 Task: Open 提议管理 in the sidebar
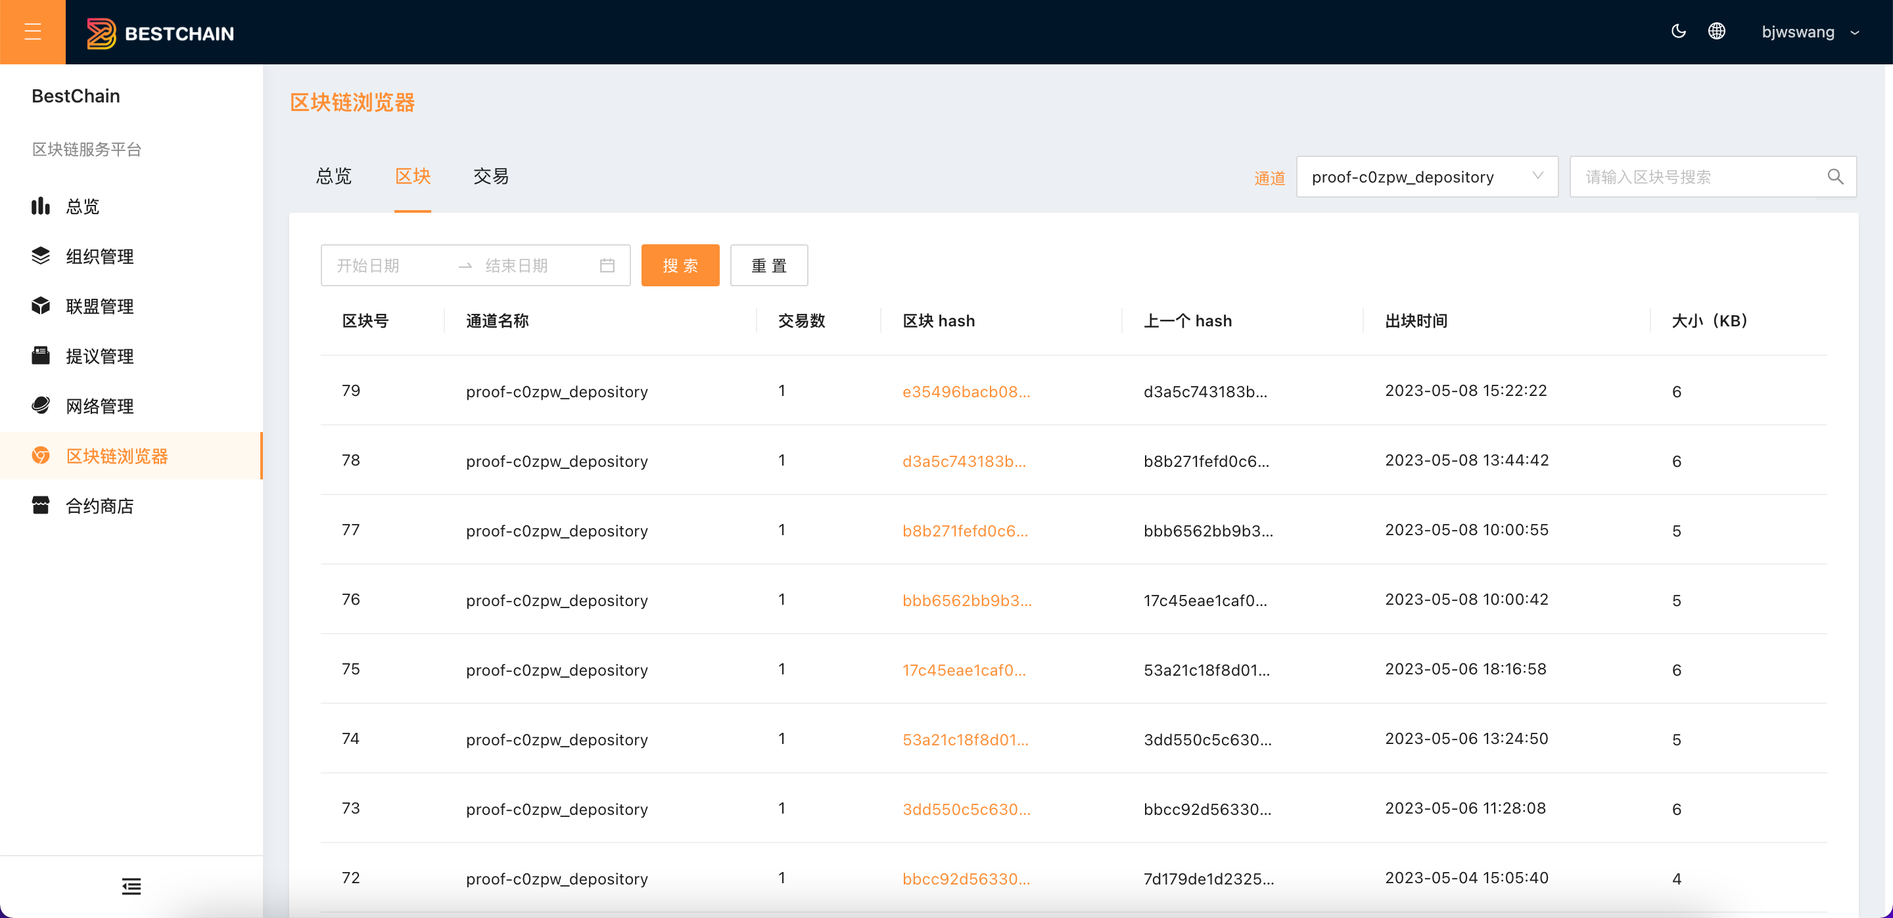pyautogui.click(x=131, y=356)
